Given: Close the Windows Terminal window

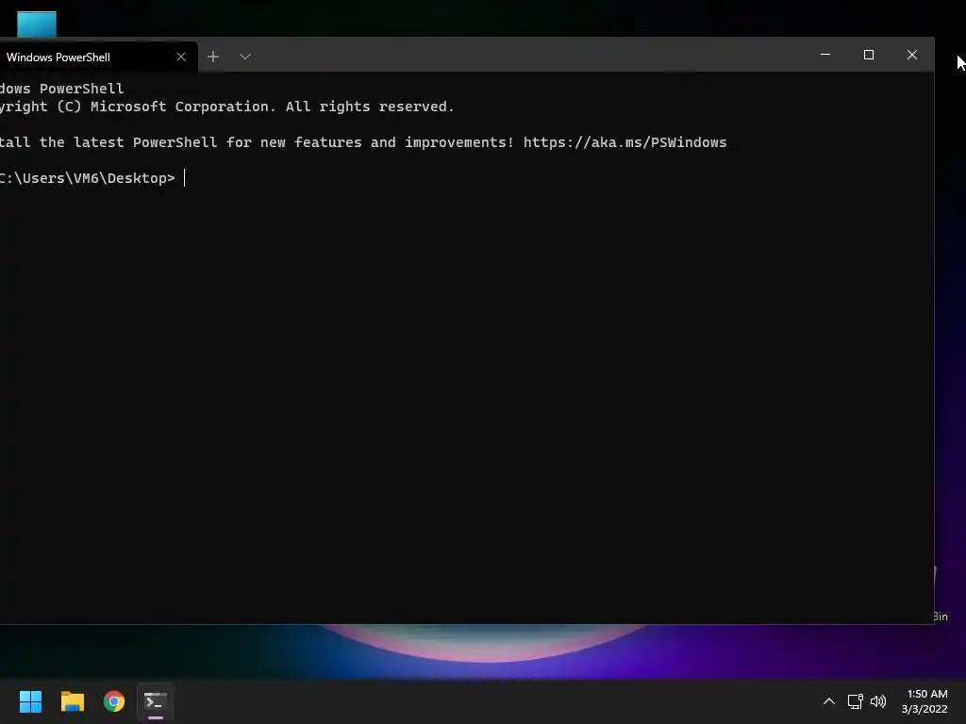Looking at the screenshot, I should click(912, 55).
